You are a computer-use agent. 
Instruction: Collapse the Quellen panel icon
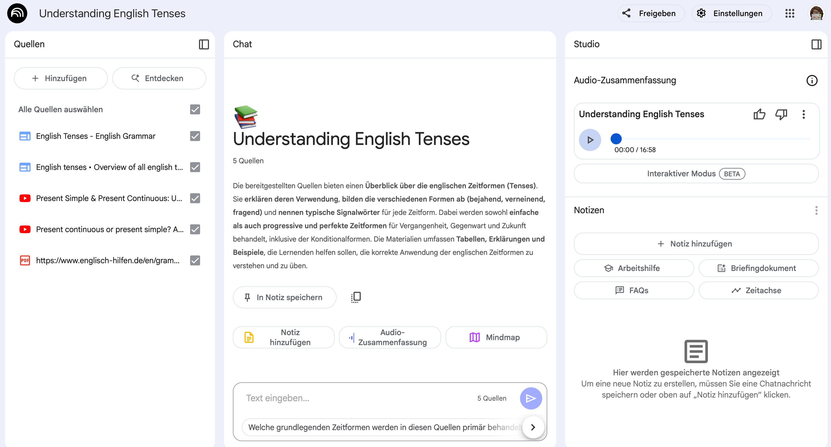point(203,44)
